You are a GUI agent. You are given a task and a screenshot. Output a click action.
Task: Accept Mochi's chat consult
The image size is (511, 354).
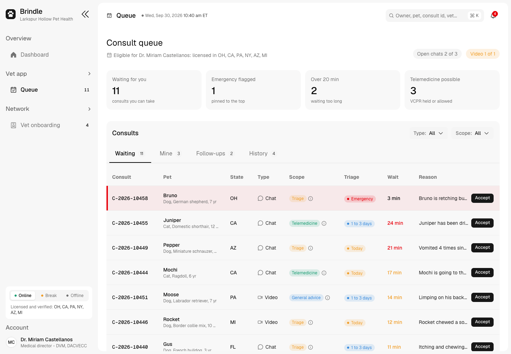(x=482, y=273)
